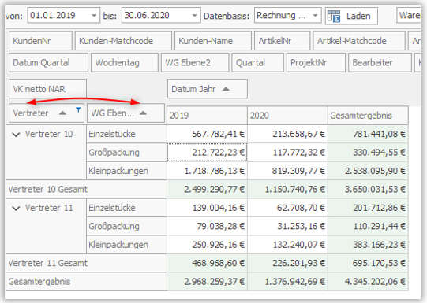Toggle sort arrow on WG Eben field
Screen dimensions: 427x303
coord(143,113)
